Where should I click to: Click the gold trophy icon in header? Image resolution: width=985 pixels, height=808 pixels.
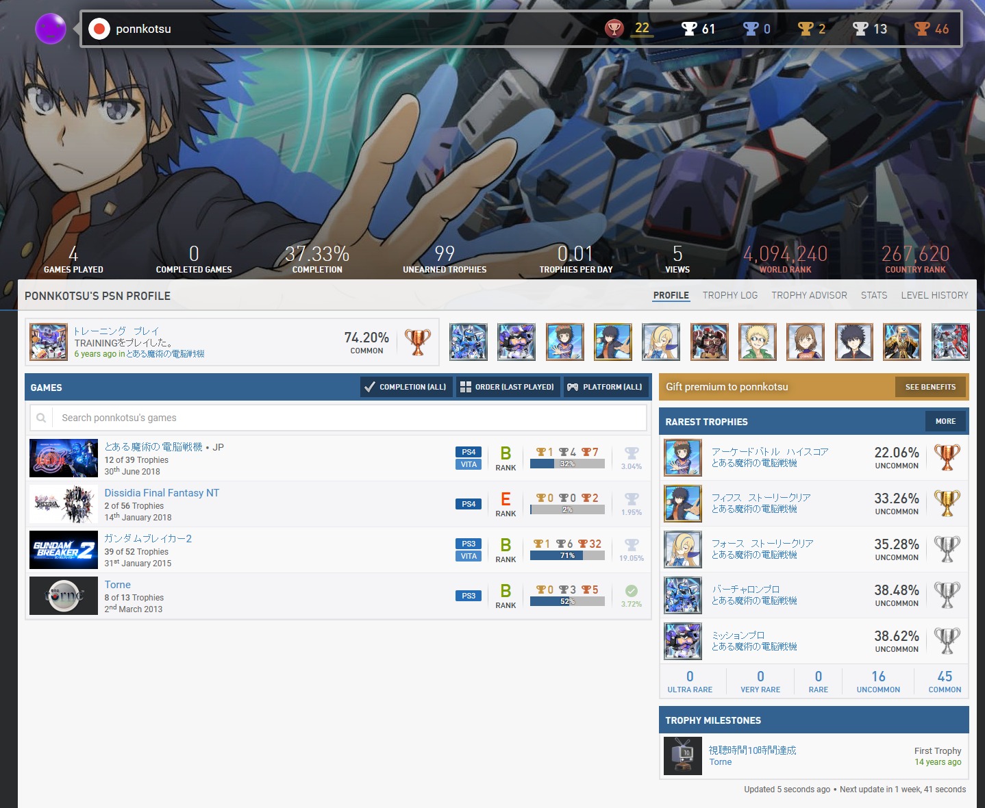point(806,29)
